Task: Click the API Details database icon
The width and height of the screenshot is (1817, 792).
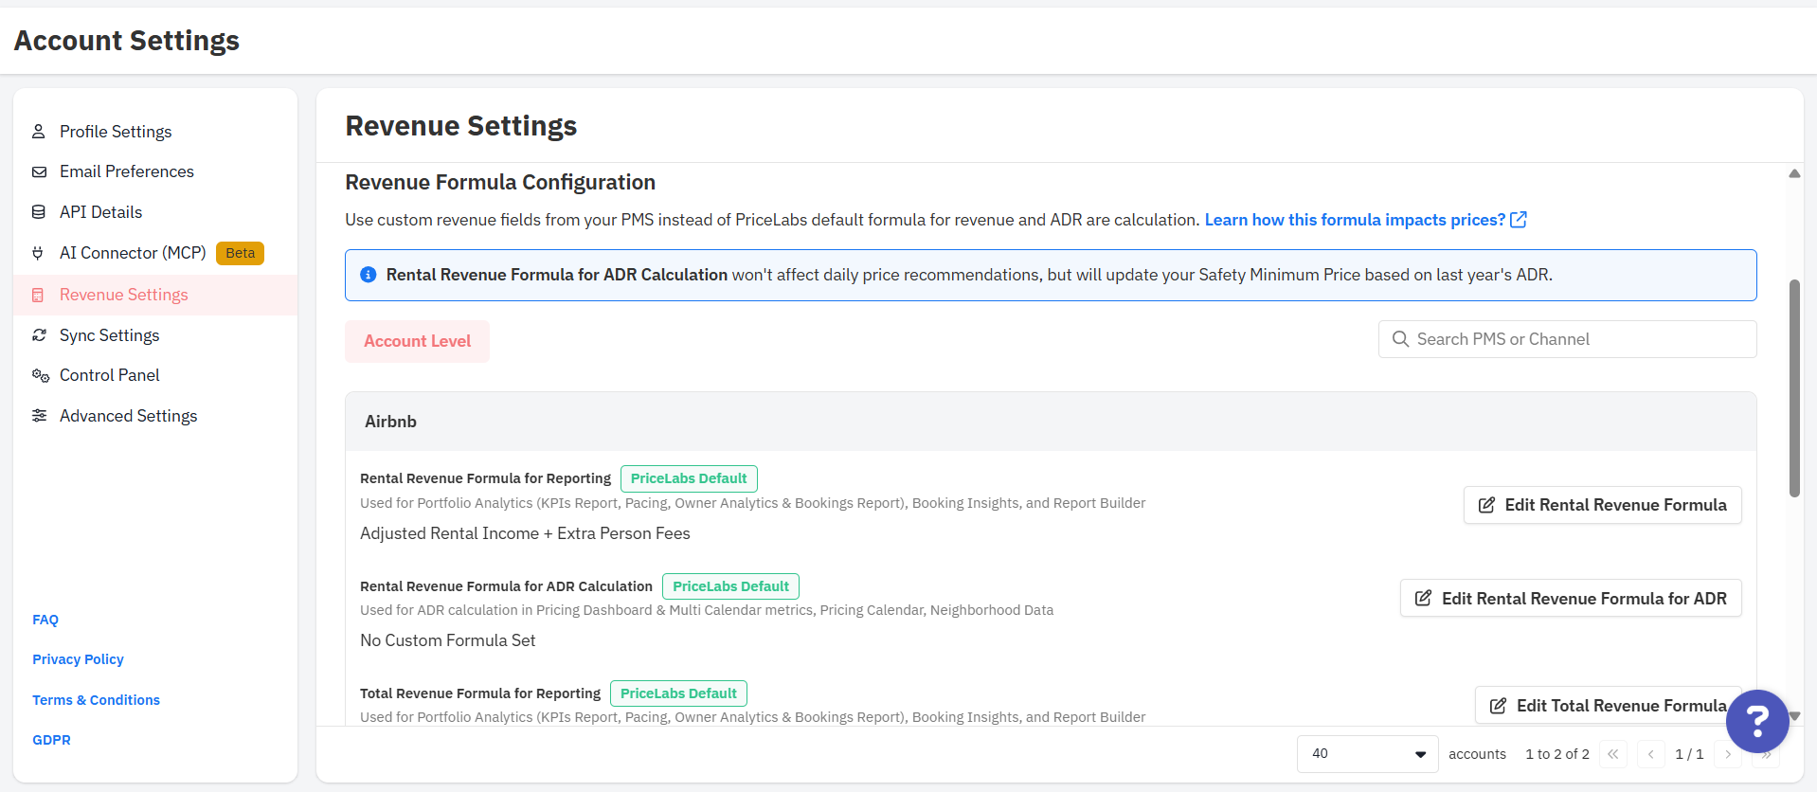Action: click(39, 212)
